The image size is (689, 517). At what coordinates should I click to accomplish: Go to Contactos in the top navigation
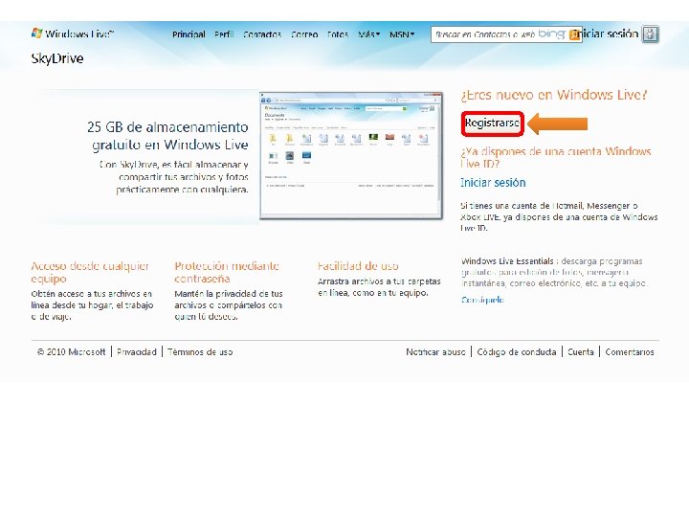[x=262, y=34]
